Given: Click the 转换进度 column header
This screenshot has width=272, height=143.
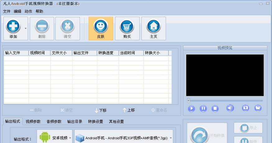Looking at the screenshot, I should click(108, 53).
